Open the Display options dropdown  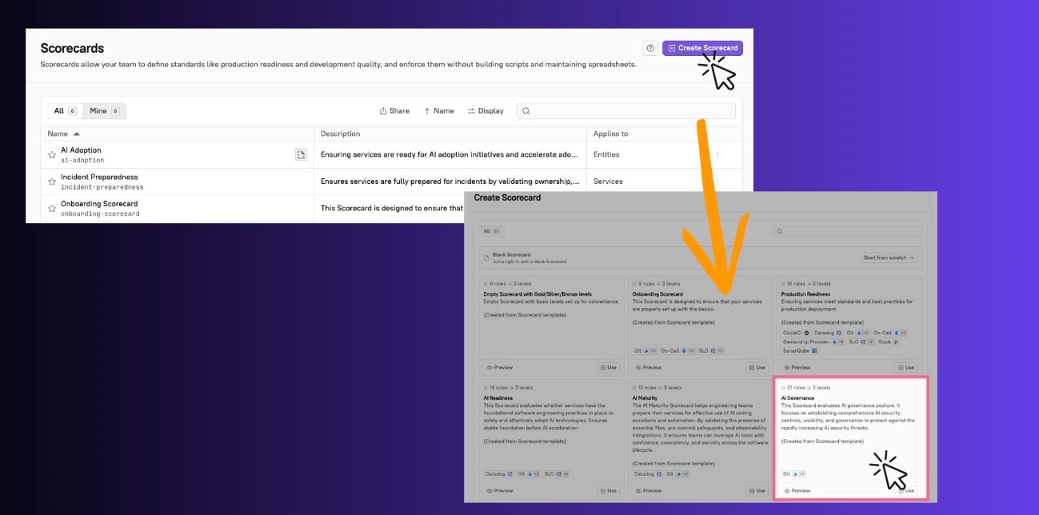pos(486,111)
